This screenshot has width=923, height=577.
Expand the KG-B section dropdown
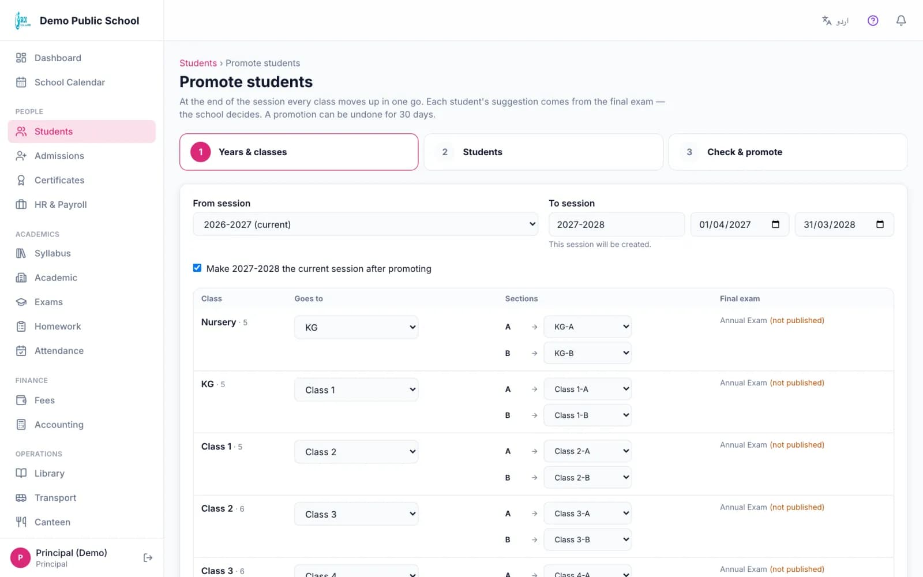587,353
